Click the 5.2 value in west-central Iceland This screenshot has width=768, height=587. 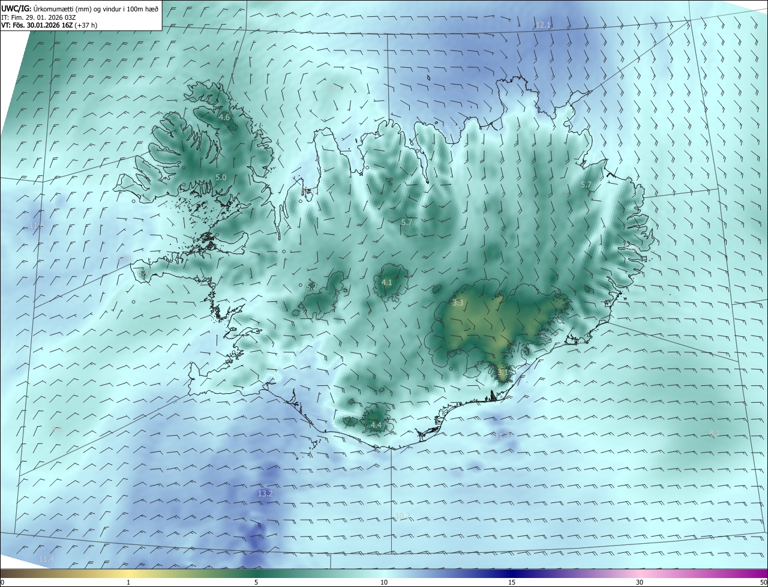pos(311,287)
